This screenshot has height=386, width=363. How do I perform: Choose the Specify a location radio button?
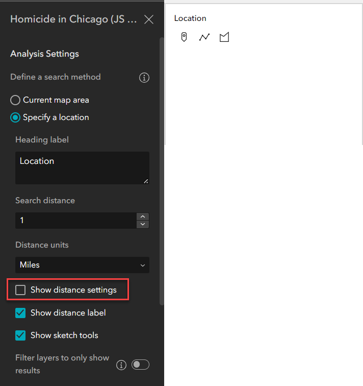coord(15,117)
